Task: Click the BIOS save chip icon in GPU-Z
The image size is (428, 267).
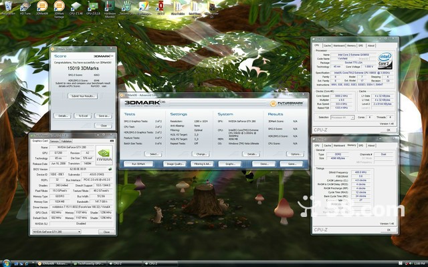Action: pyautogui.click(x=110, y=169)
